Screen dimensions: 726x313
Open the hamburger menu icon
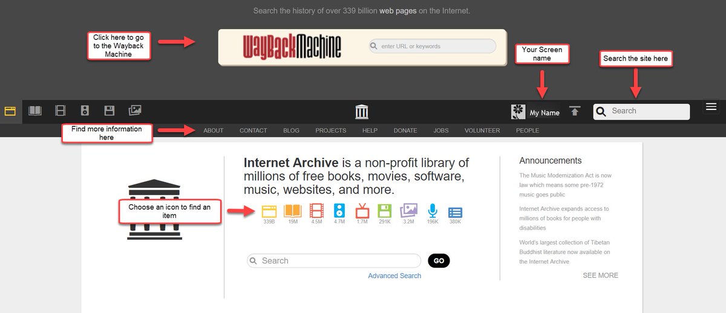711,107
